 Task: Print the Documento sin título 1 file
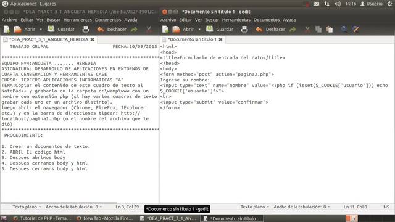point(244,29)
